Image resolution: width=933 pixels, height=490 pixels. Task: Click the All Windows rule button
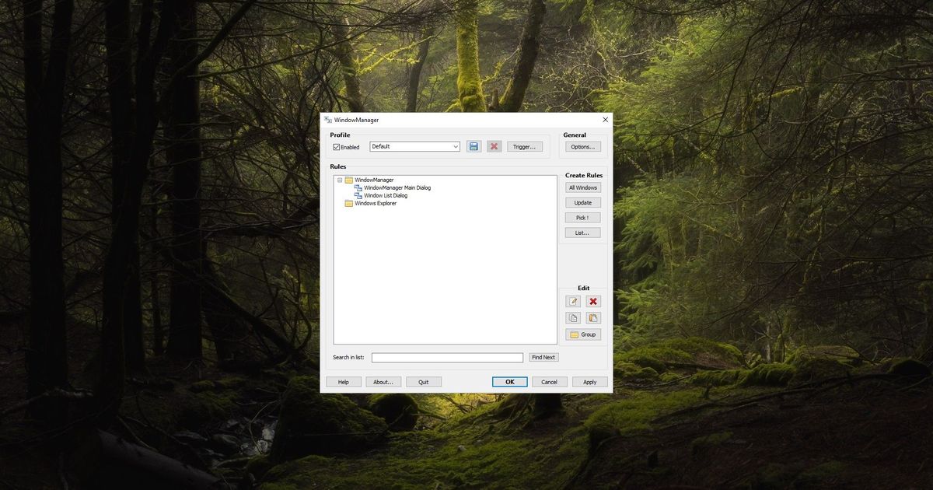582,187
